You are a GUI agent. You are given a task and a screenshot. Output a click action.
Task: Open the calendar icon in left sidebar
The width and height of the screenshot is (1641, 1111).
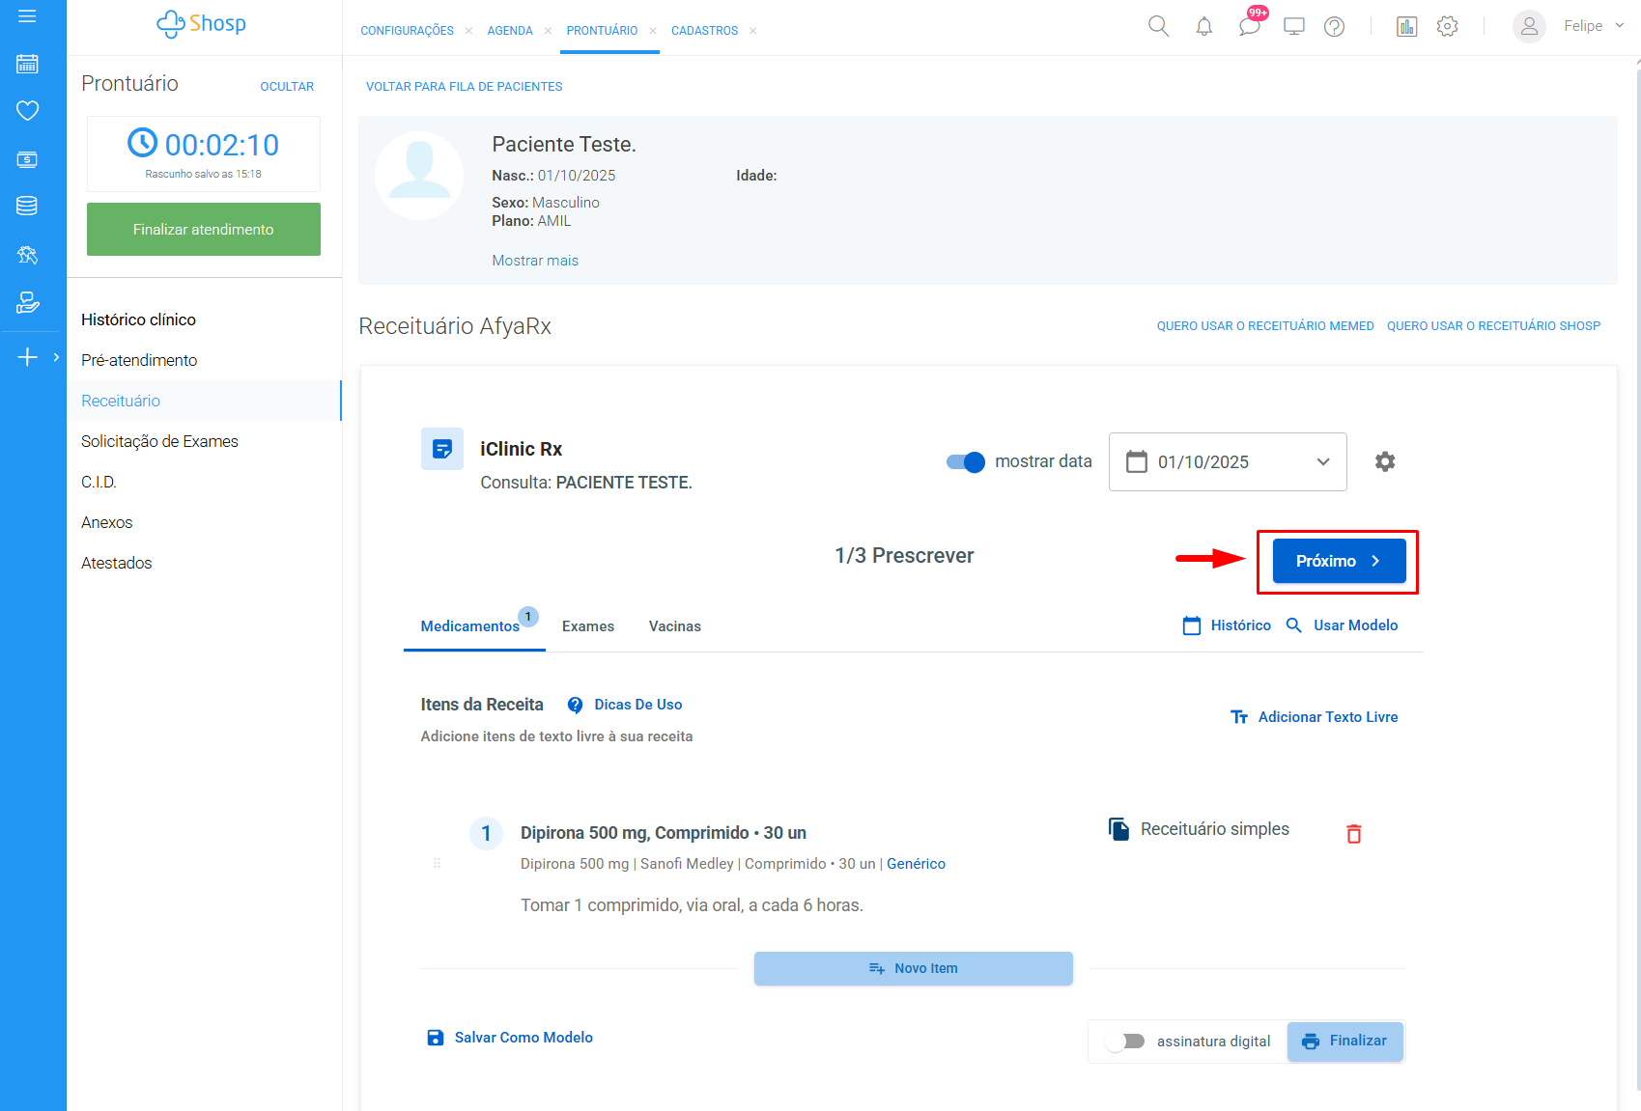27,64
